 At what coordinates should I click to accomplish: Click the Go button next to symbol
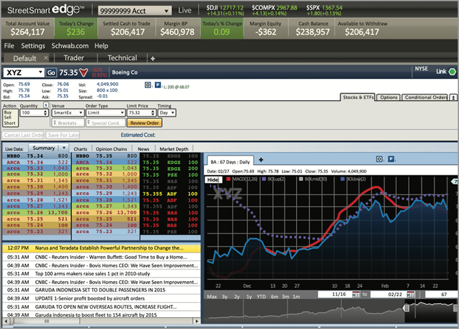pyautogui.click(x=51, y=73)
